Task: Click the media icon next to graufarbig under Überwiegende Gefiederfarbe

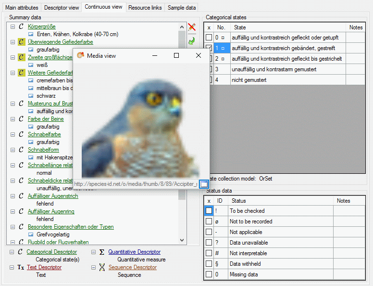Action: pyautogui.click(x=31, y=50)
